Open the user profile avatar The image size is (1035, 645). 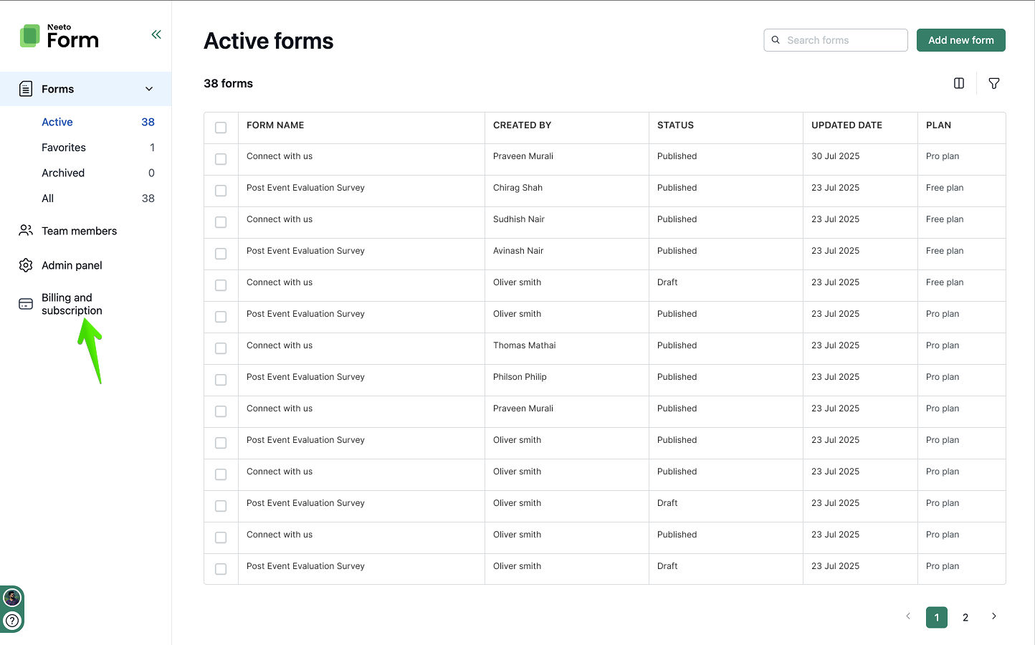coord(12,598)
